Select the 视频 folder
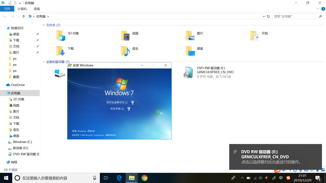The image size is (326, 183). [129, 35]
